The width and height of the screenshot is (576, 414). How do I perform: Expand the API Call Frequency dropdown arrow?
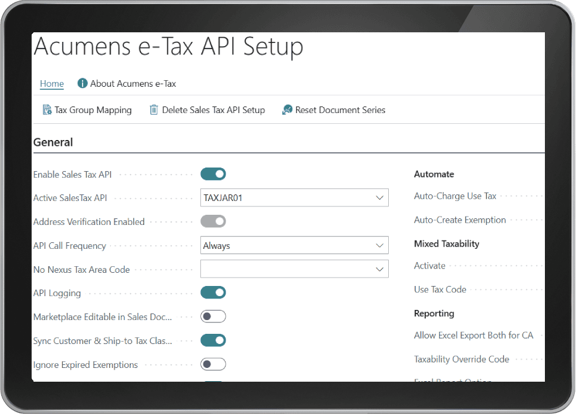[380, 245]
